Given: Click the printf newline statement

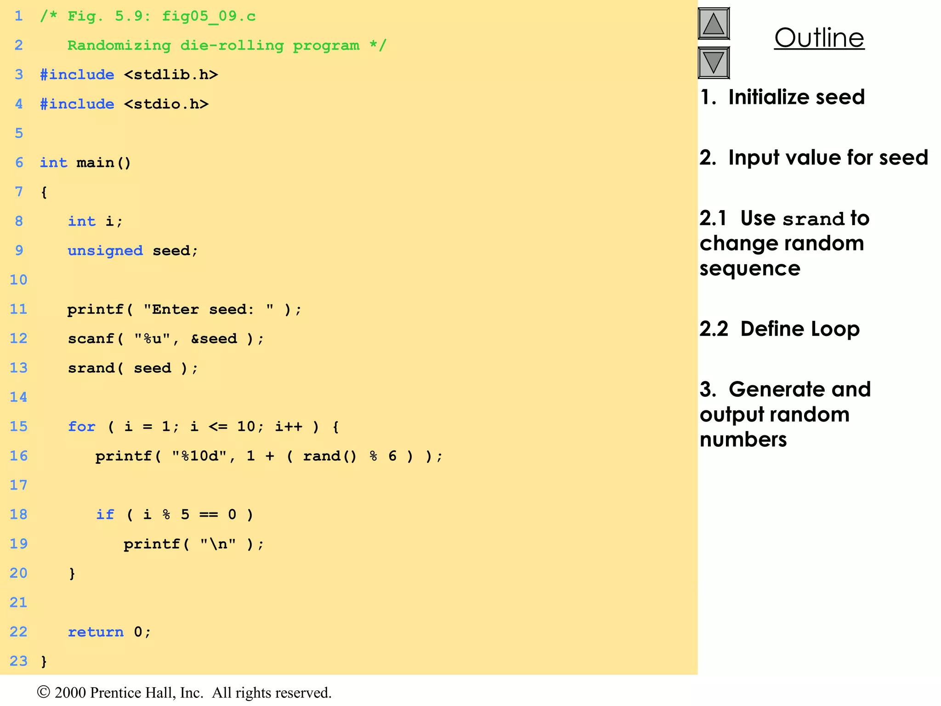Looking at the screenshot, I should point(194,544).
